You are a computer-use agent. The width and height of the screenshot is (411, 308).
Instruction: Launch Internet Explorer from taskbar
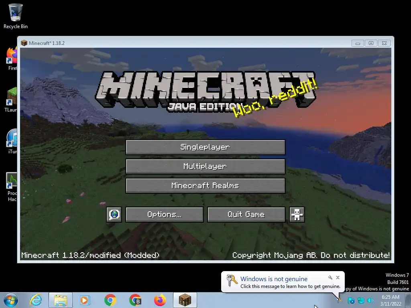click(x=36, y=300)
